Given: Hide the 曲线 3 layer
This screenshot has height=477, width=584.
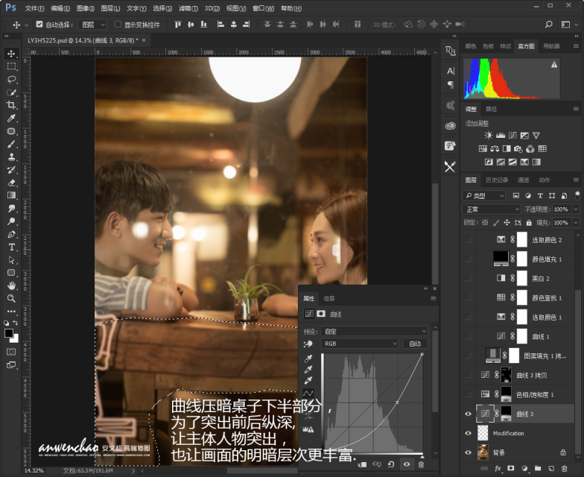Looking at the screenshot, I should tap(468, 414).
